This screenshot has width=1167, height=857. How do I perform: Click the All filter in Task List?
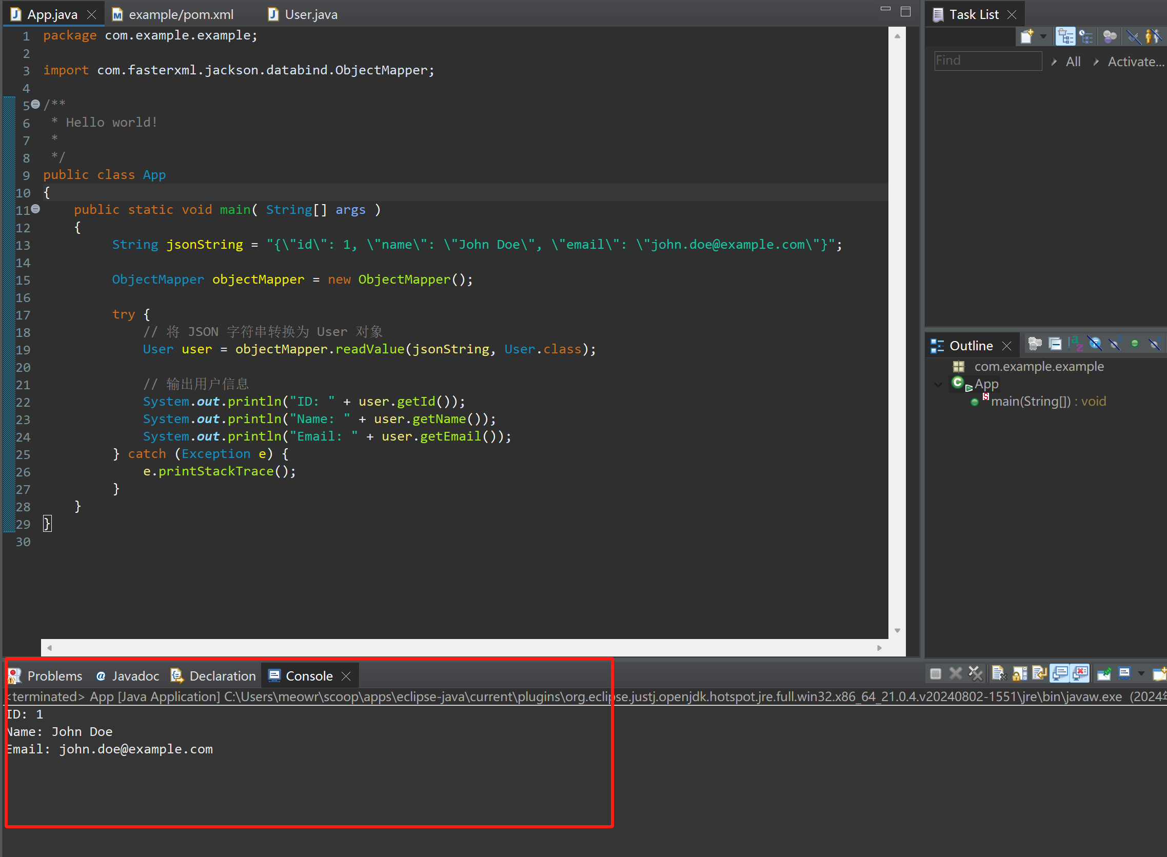click(x=1073, y=62)
